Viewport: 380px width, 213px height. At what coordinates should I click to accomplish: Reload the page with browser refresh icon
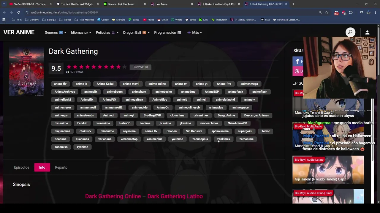coord(18,12)
